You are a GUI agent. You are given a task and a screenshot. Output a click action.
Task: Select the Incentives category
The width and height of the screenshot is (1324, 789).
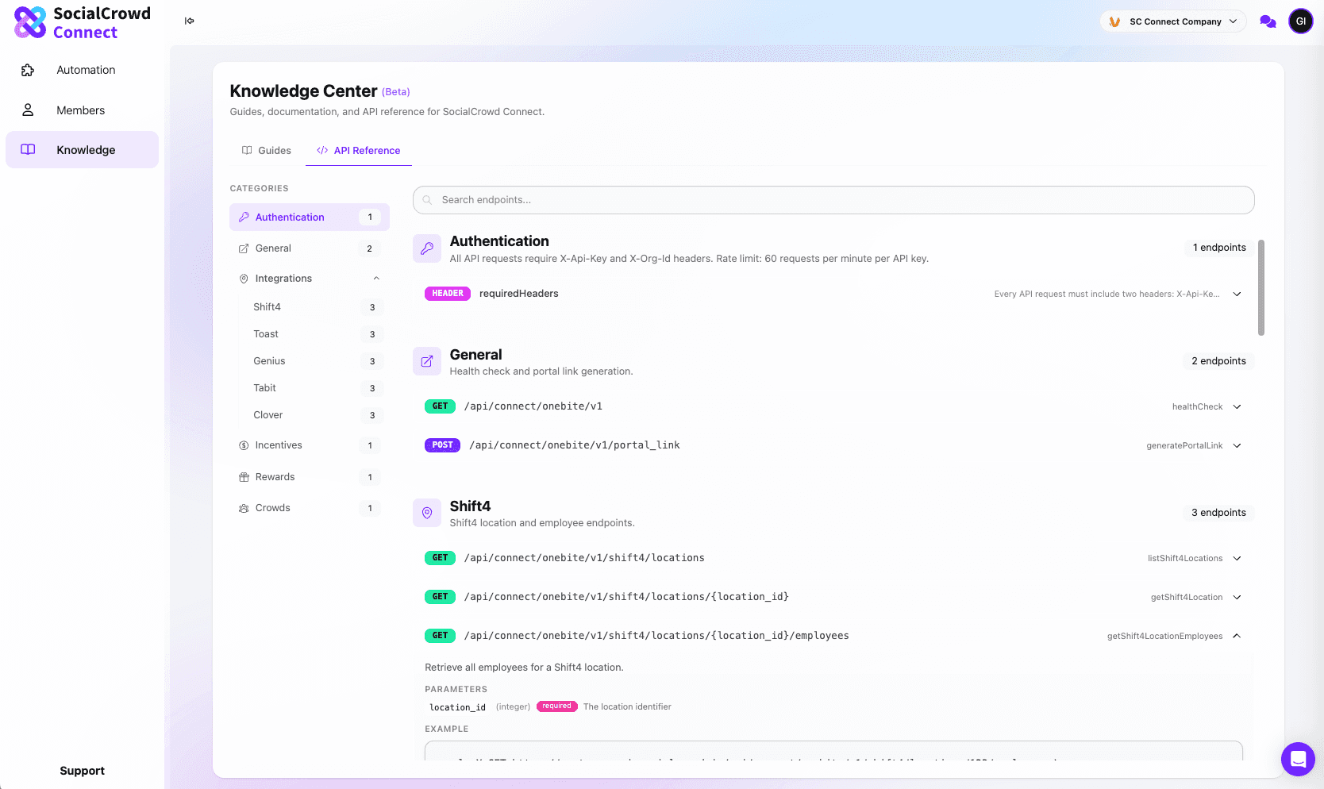310,445
